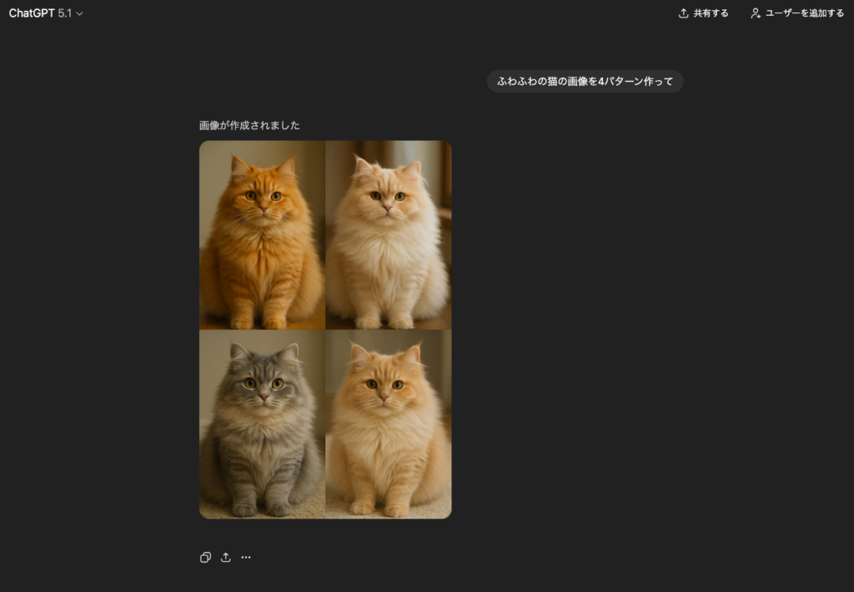The image size is (854, 592).
Task: Select the orange cat in the top-left quadrant
Action: (x=262, y=235)
